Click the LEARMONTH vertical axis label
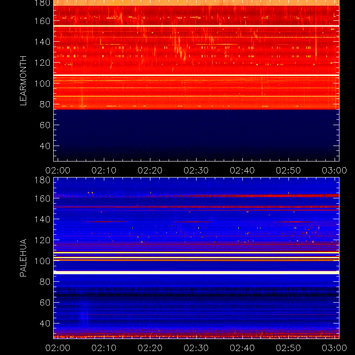 (x=23, y=81)
